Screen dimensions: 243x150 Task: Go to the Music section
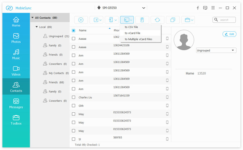coord(16,54)
